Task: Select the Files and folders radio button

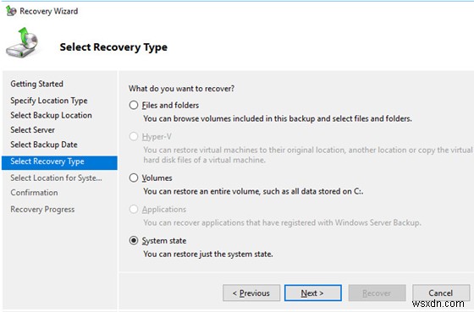Action: point(134,105)
